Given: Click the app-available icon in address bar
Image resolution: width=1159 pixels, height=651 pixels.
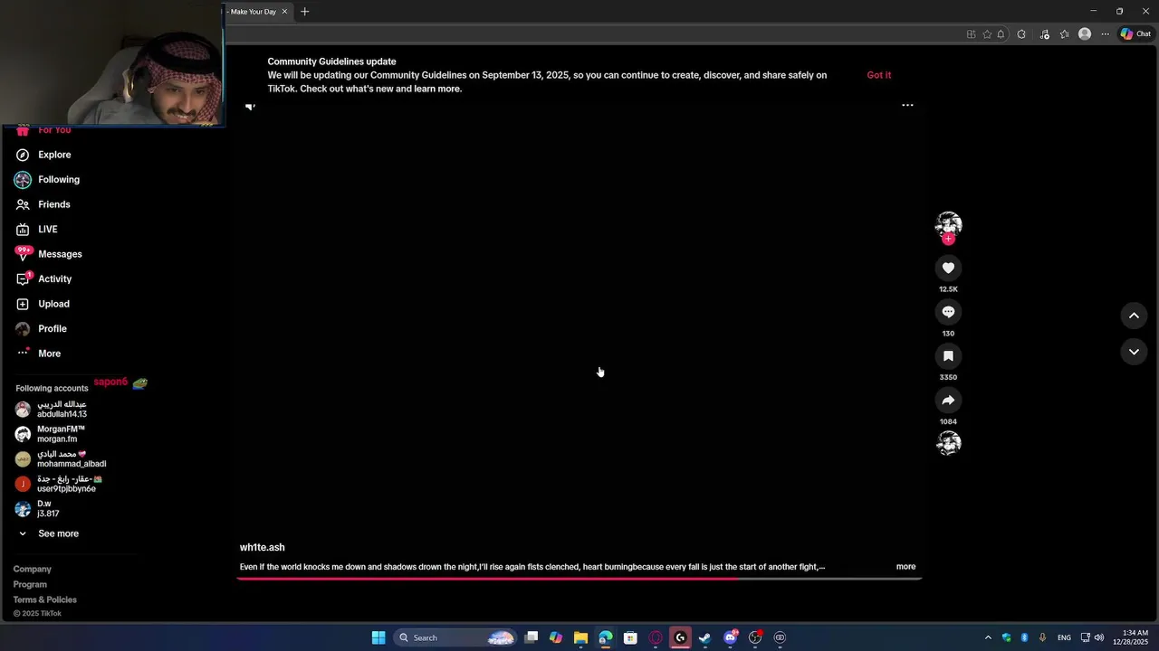Looking at the screenshot, I should (x=972, y=34).
